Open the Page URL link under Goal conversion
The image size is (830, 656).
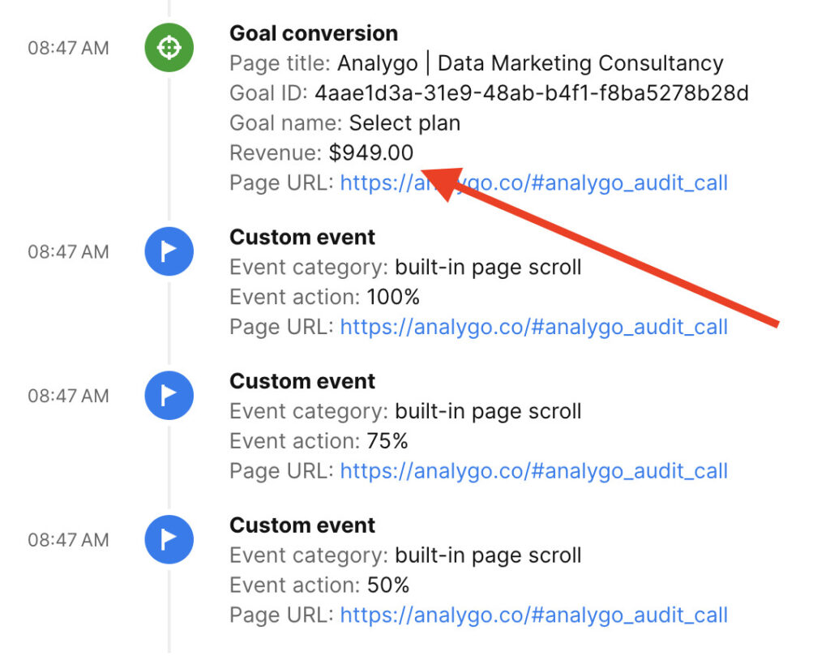coord(533,182)
